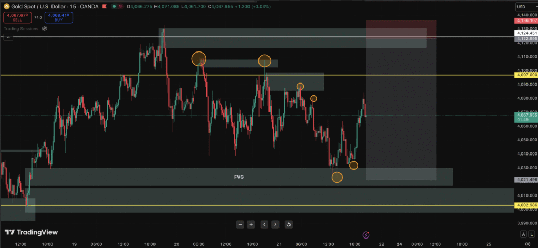
Task: Reset the chart view
Action: (288, 224)
